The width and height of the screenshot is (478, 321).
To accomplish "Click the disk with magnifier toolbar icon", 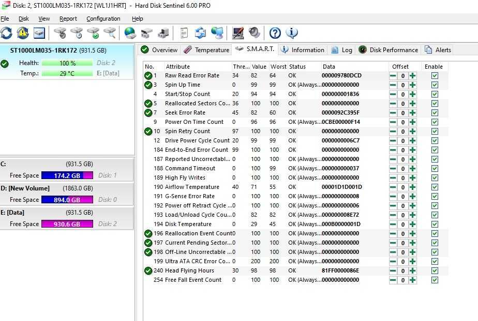I will coord(110,33).
